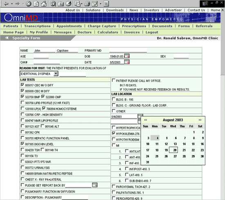Click the About Us link
The image size is (225, 200).
pyautogui.click(x=72, y=10)
